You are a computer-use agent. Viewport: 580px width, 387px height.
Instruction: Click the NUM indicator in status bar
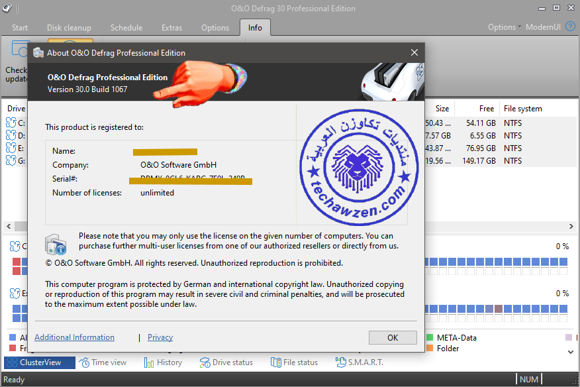pos(529,379)
